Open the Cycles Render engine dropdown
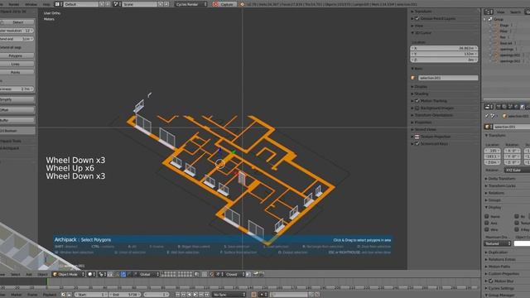The height and width of the screenshot is (298, 530). pyautogui.click(x=191, y=4)
